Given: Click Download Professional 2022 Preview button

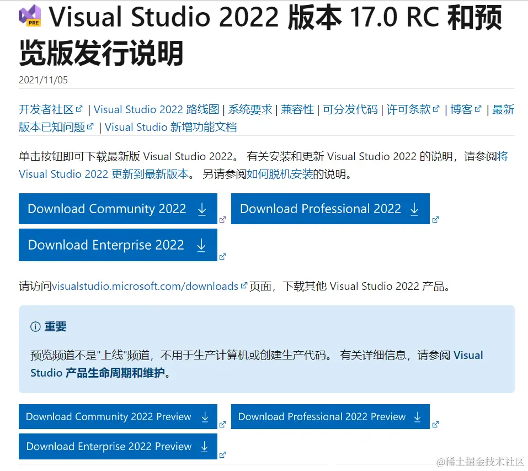Looking at the screenshot, I should (330, 417).
